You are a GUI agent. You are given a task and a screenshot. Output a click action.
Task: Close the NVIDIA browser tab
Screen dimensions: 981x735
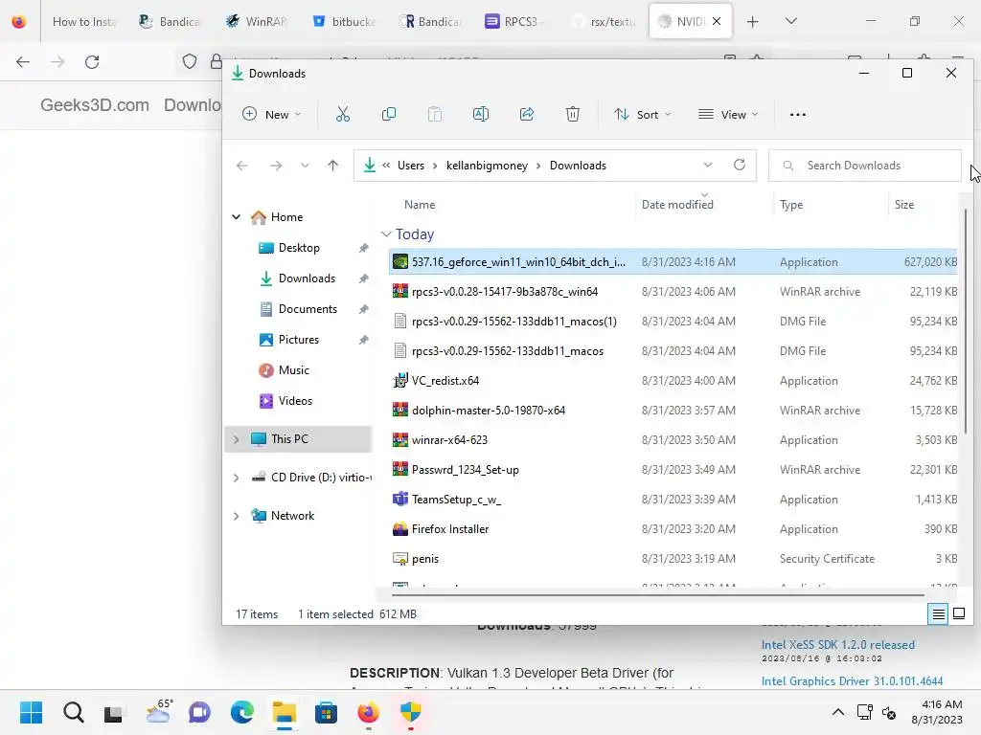click(x=717, y=21)
